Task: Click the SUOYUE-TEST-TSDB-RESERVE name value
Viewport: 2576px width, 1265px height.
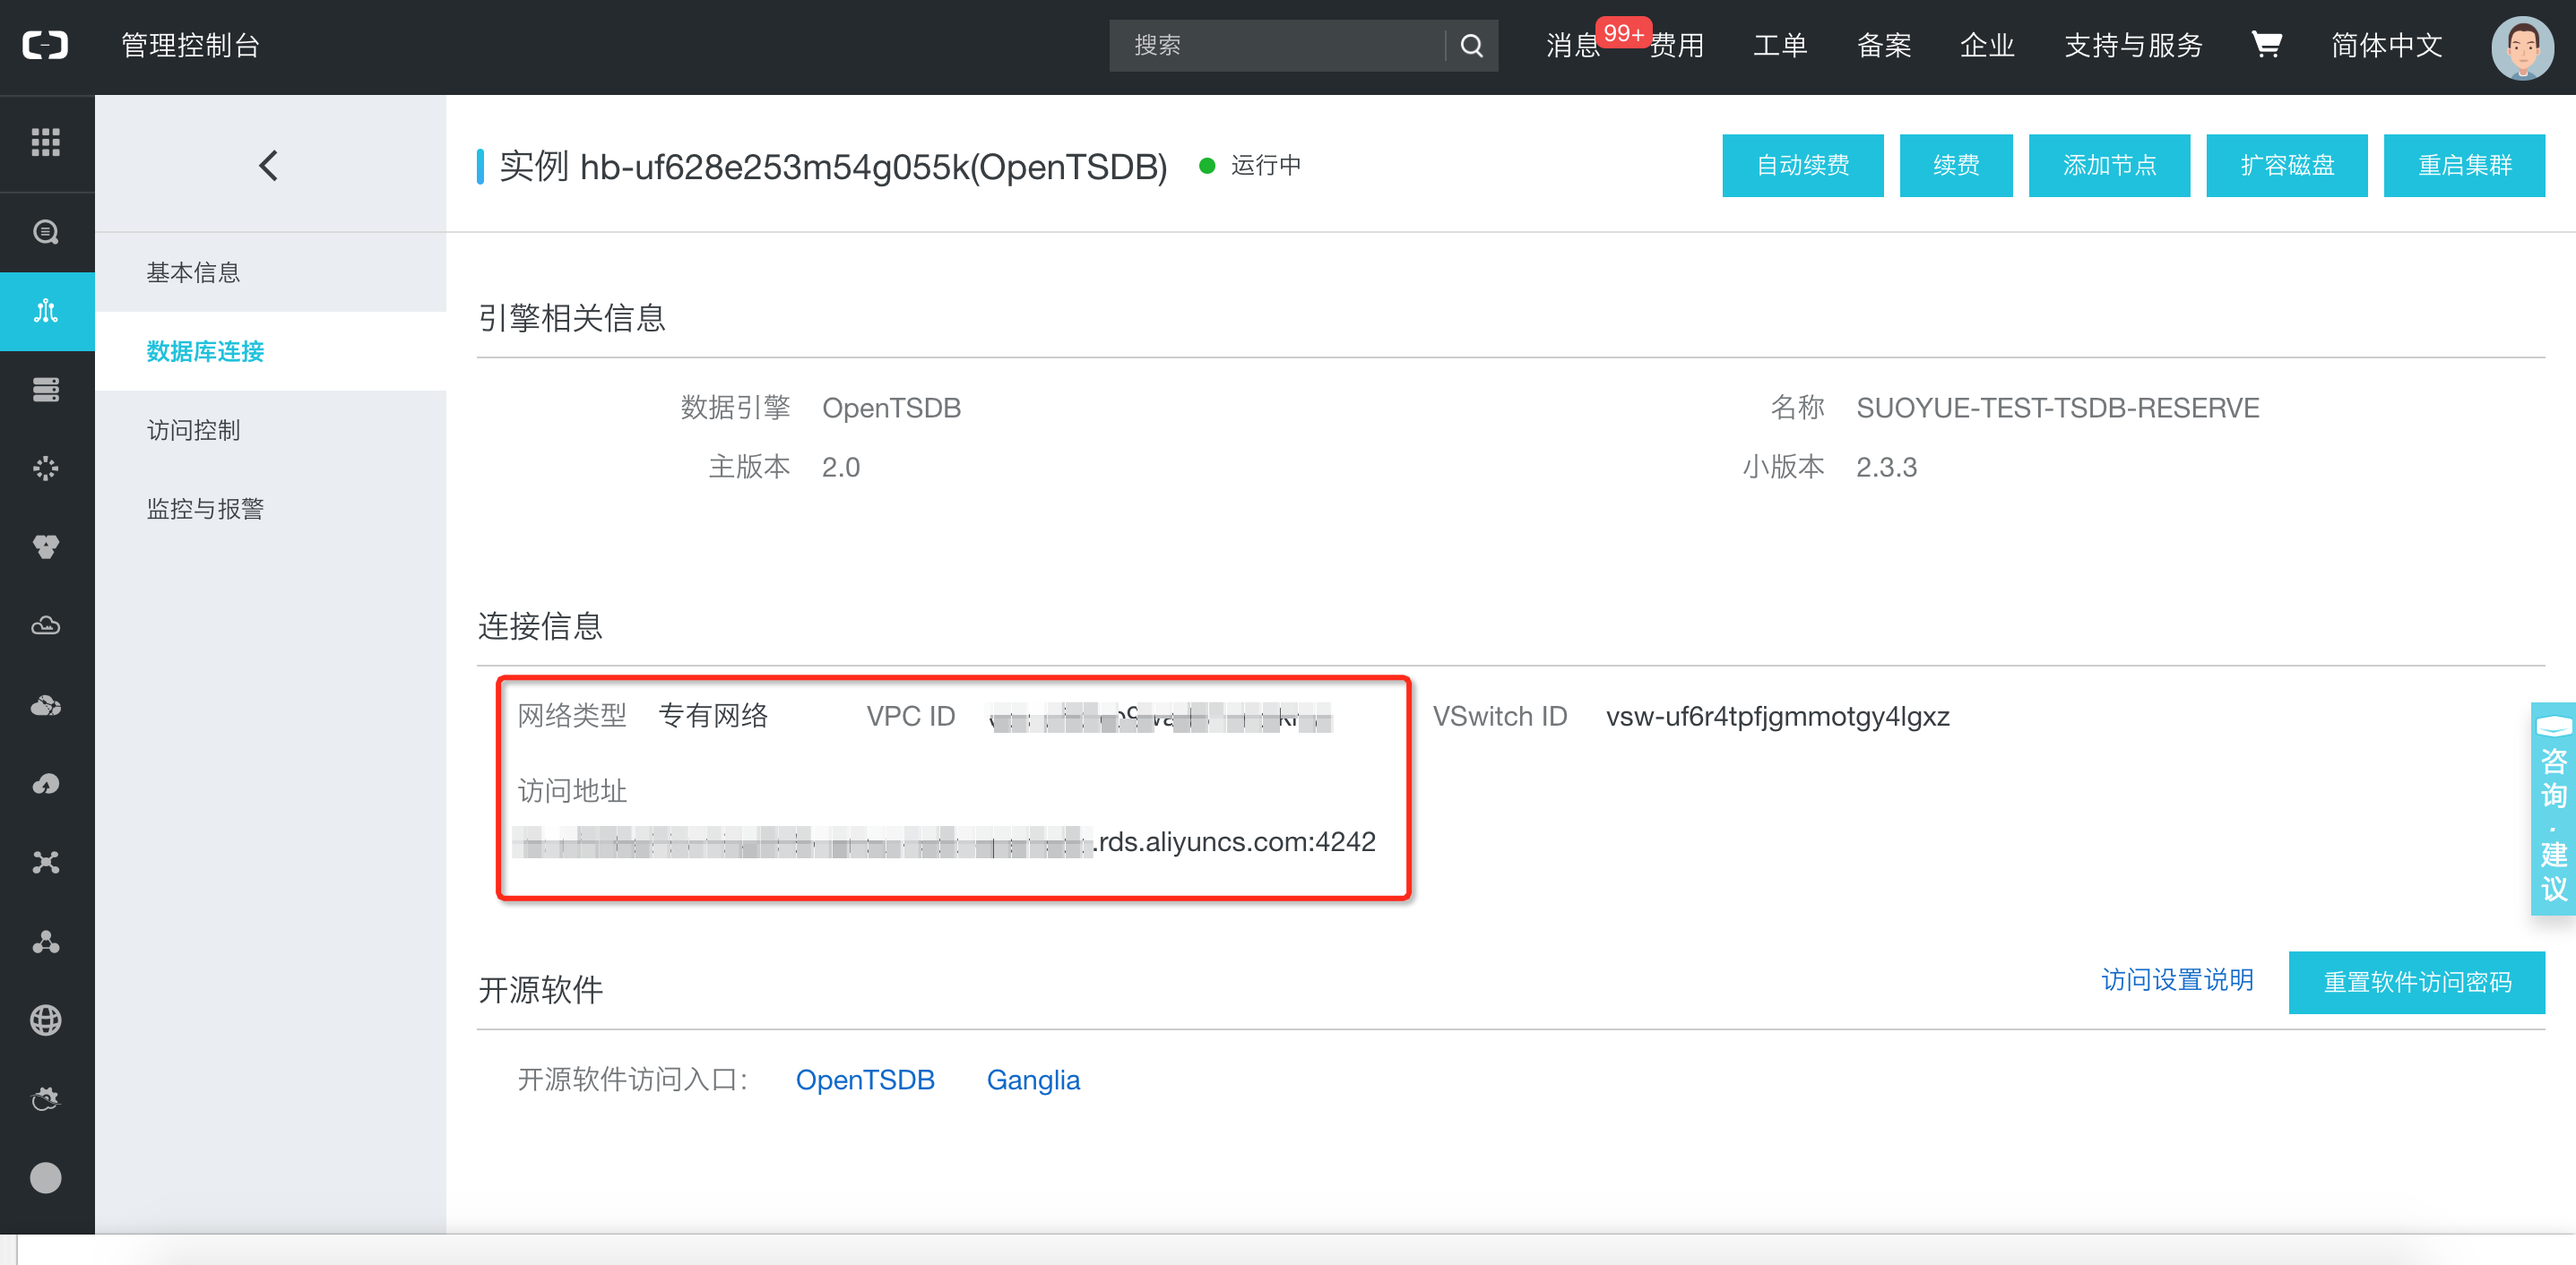Action: [2057, 408]
